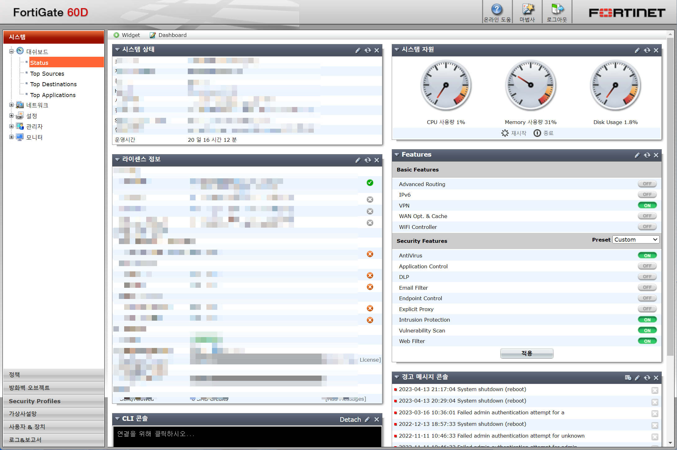Image resolution: width=677 pixels, height=450 pixels.
Task: Enable the IPv6 feature switch
Action: 647,194
